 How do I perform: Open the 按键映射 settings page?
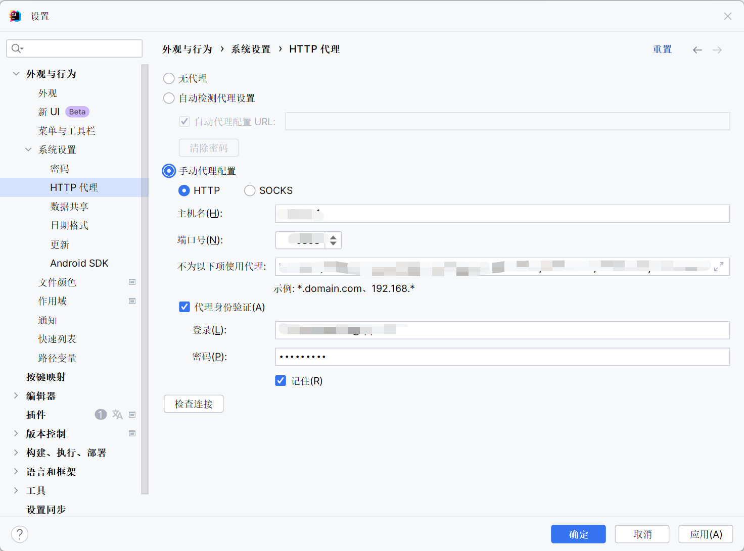point(46,377)
